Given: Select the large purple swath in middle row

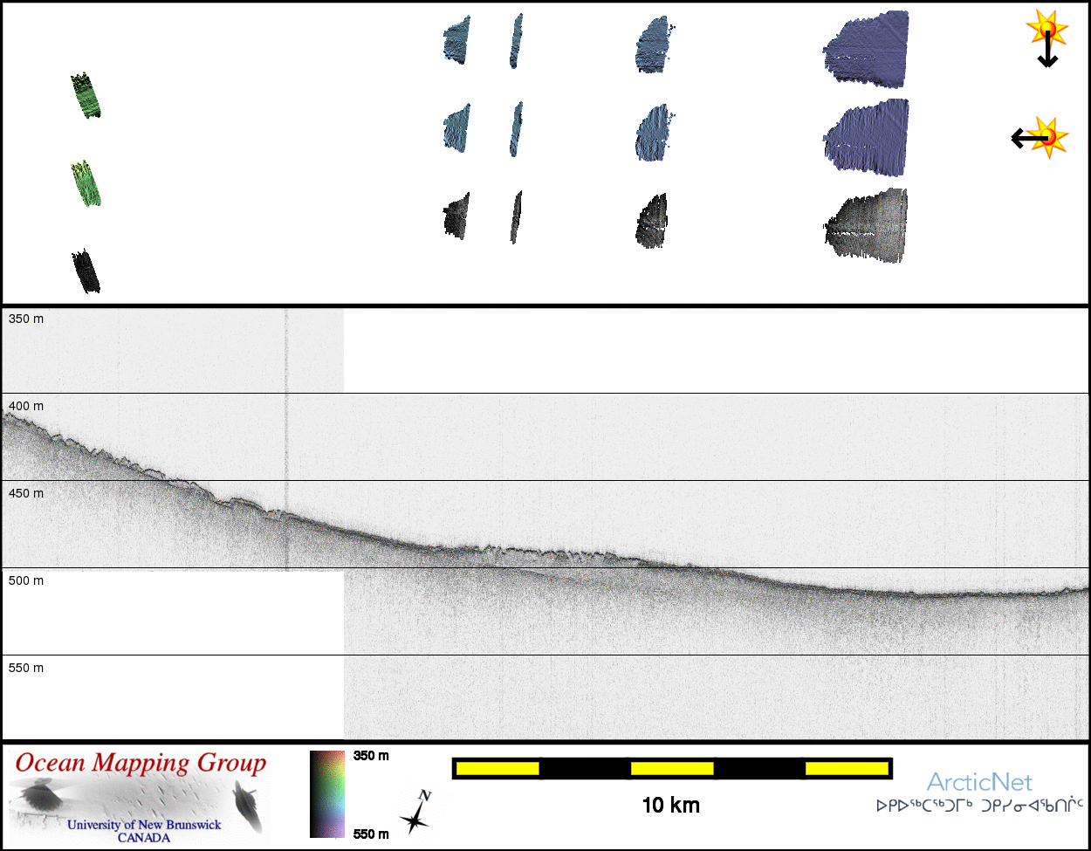Looking at the screenshot, I should pyautogui.click(x=868, y=137).
